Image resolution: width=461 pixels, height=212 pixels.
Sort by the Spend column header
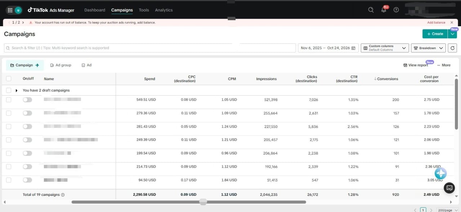(x=149, y=79)
